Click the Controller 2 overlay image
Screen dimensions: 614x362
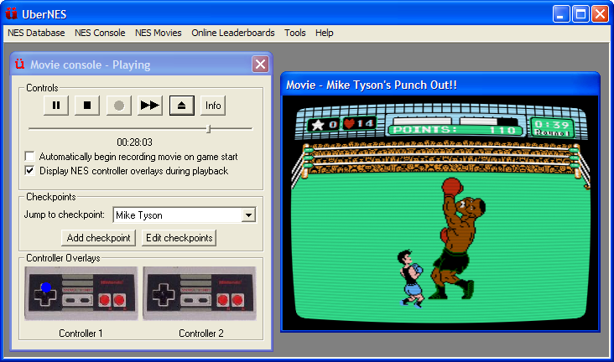200,293
